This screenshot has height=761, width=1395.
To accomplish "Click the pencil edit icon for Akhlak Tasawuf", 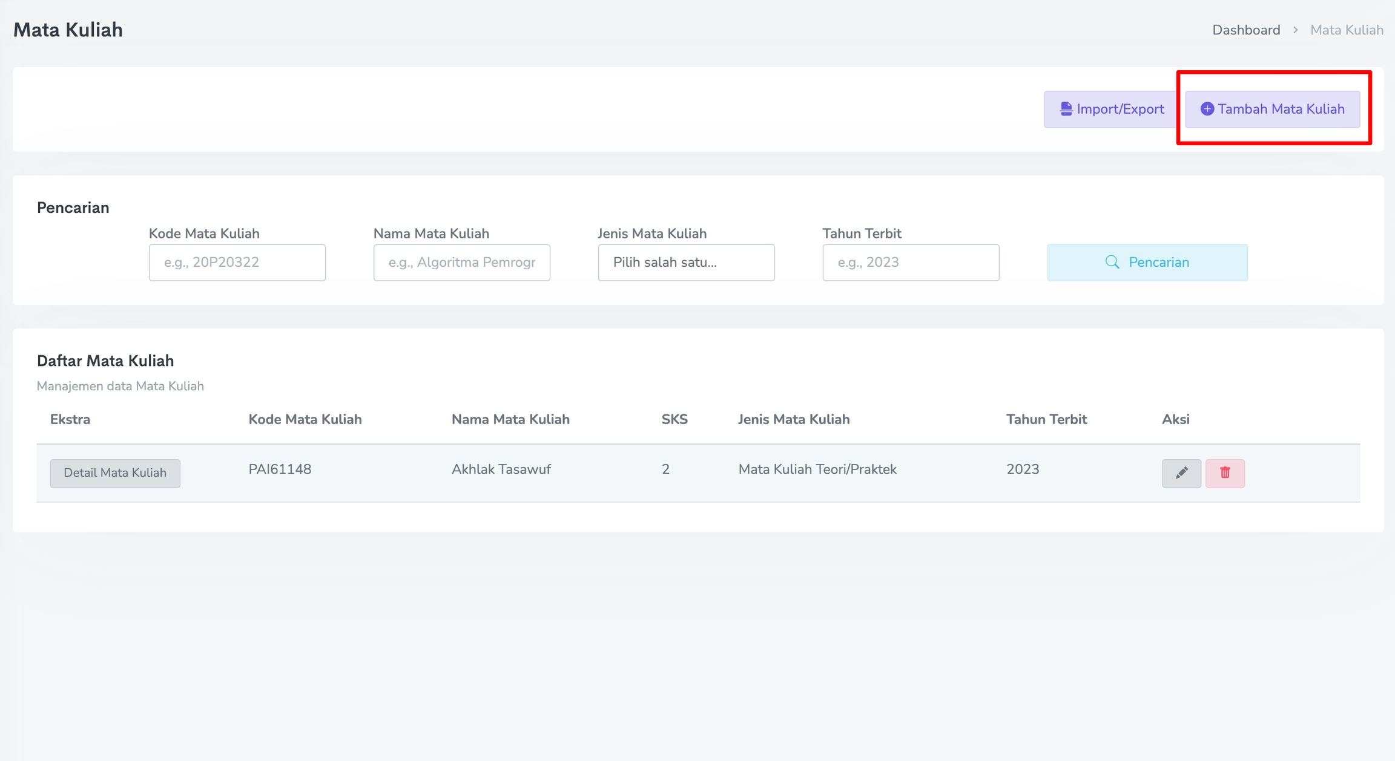I will [1181, 473].
